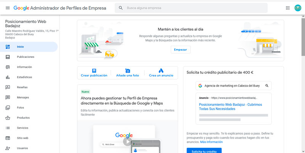Click the Crea un anuncio link
The width and height of the screenshot is (305, 153).
click(161, 75)
